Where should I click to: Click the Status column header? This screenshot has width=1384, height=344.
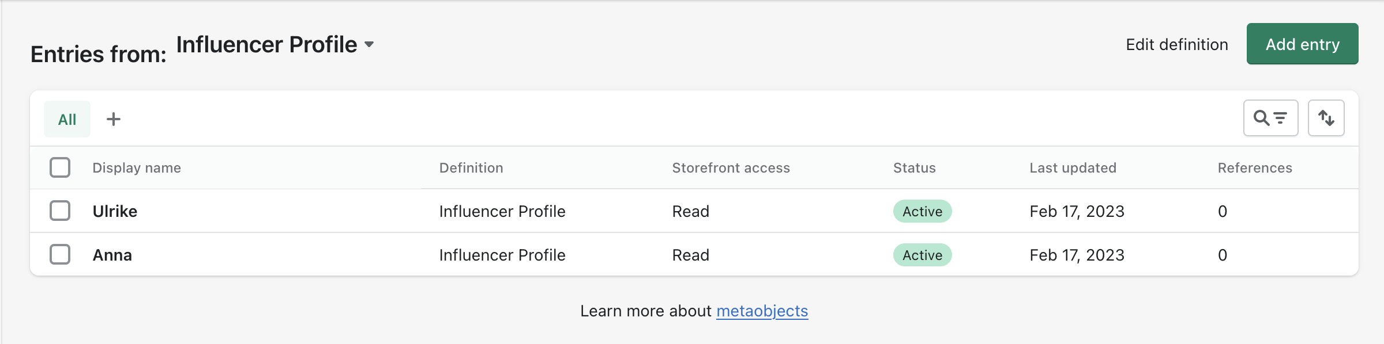914,168
